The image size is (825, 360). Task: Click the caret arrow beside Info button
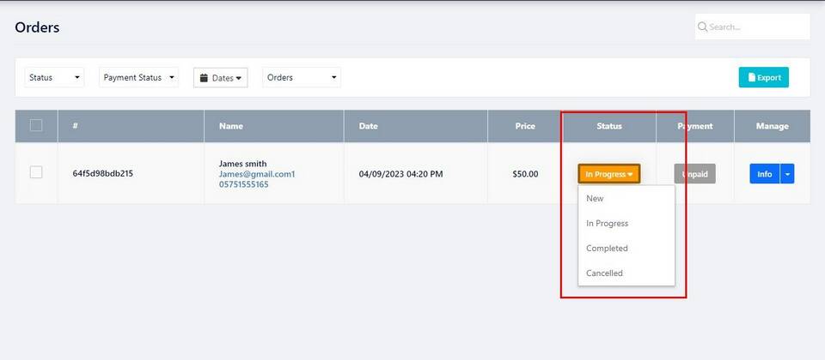point(787,174)
